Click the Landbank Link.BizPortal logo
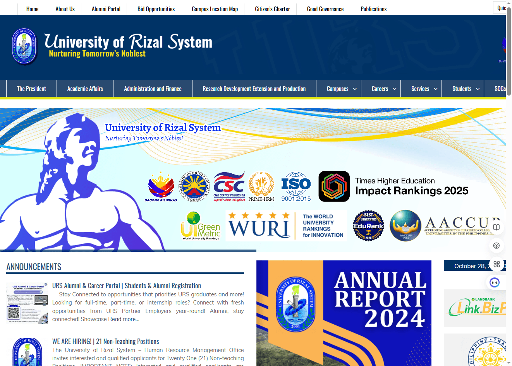The height and width of the screenshot is (366, 512). (x=475, y=308)
